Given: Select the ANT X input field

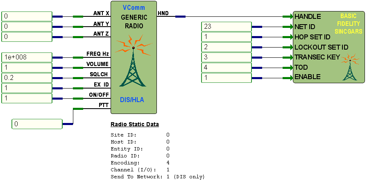Looking at the screenshot, I should pyautogui.click(x=27, y=16).
